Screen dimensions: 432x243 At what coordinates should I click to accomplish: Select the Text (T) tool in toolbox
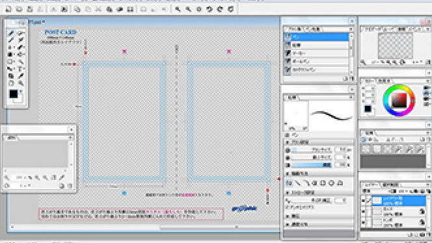tap(20, 69)
